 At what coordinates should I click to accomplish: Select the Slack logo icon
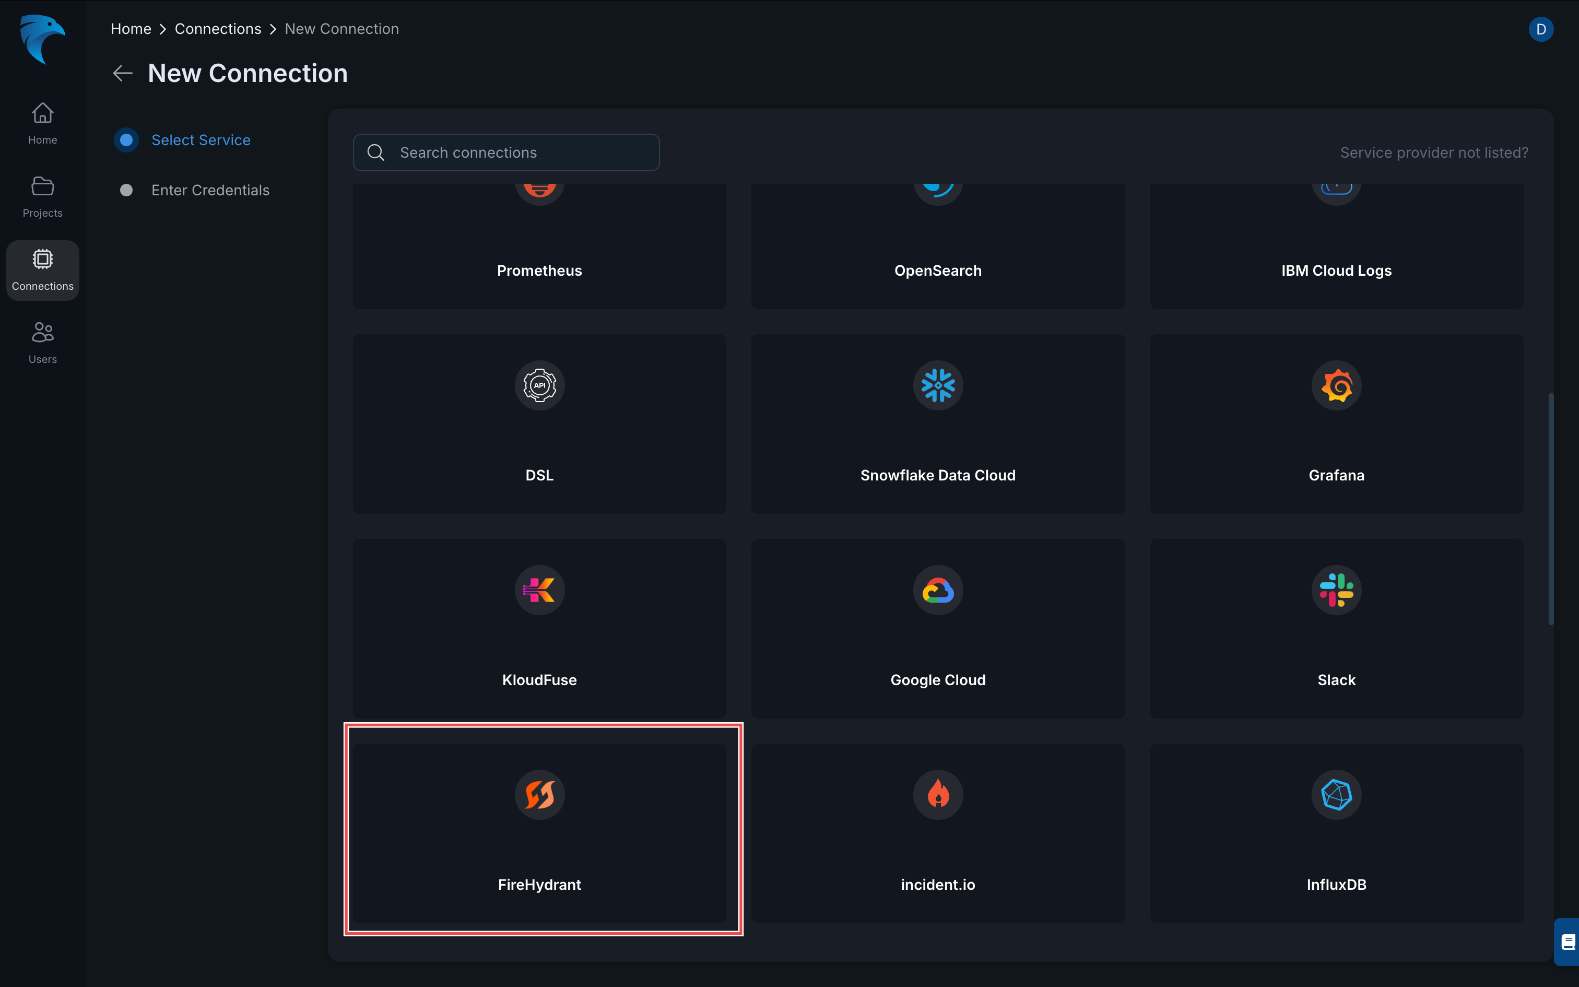point(1336,590)
